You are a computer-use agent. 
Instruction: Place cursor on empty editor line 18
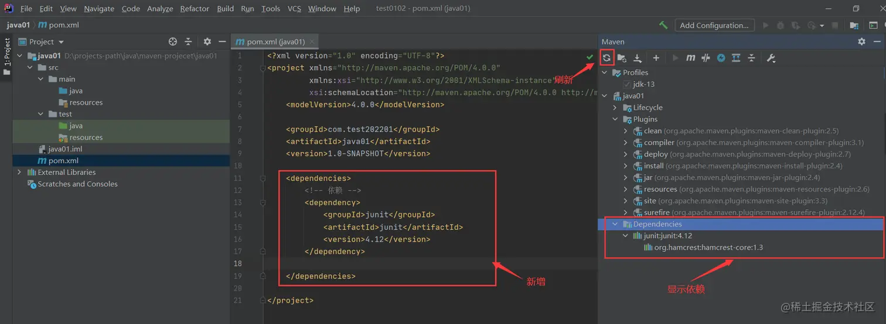pyautogui.click(x=431, y=264)
